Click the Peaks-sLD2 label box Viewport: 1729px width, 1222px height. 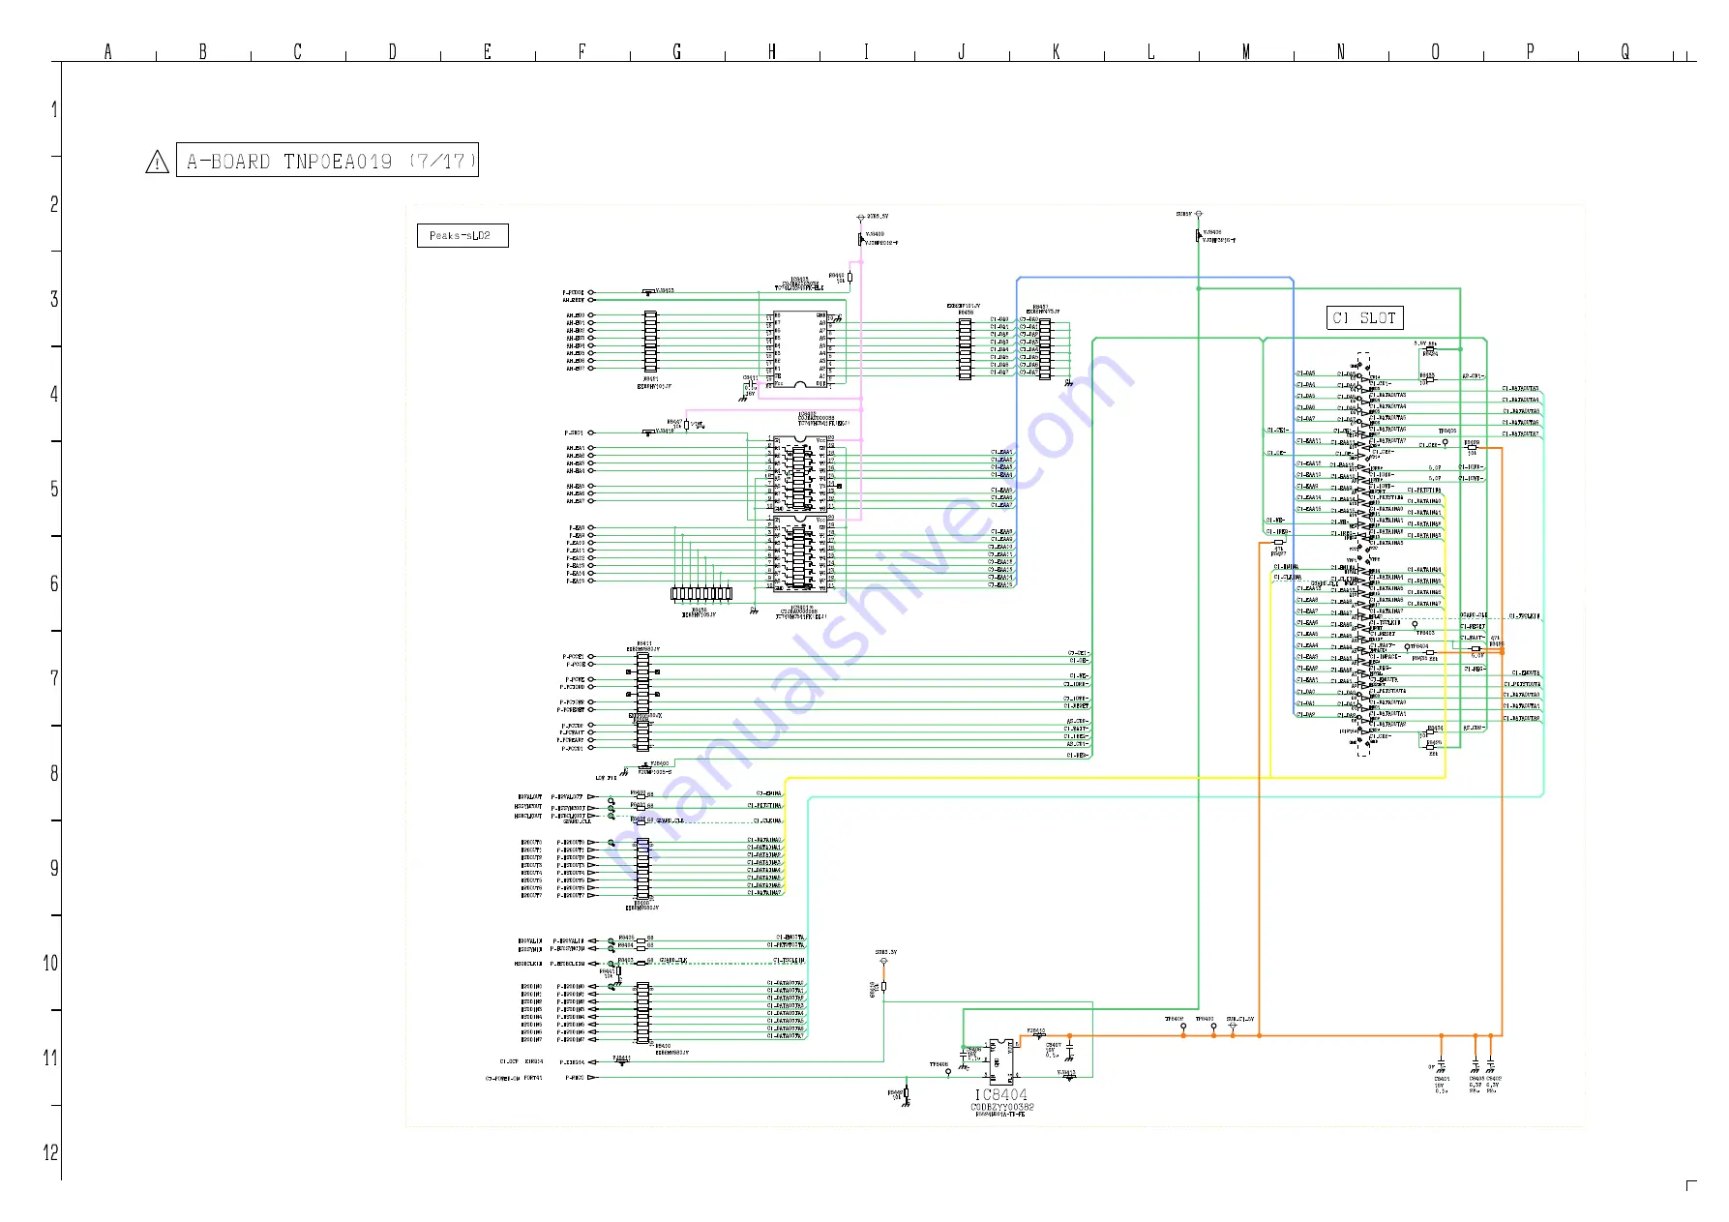[x=462, y=235]
